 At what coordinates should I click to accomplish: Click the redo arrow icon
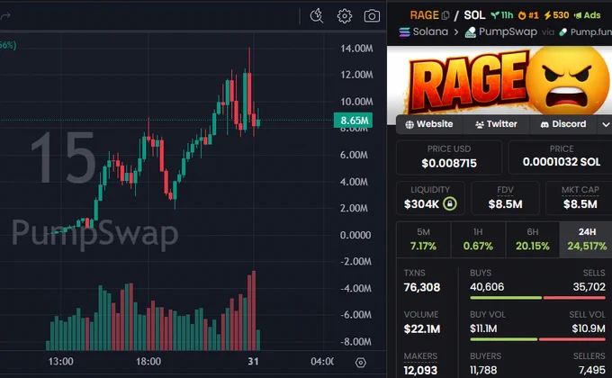[x=5, y=16]
